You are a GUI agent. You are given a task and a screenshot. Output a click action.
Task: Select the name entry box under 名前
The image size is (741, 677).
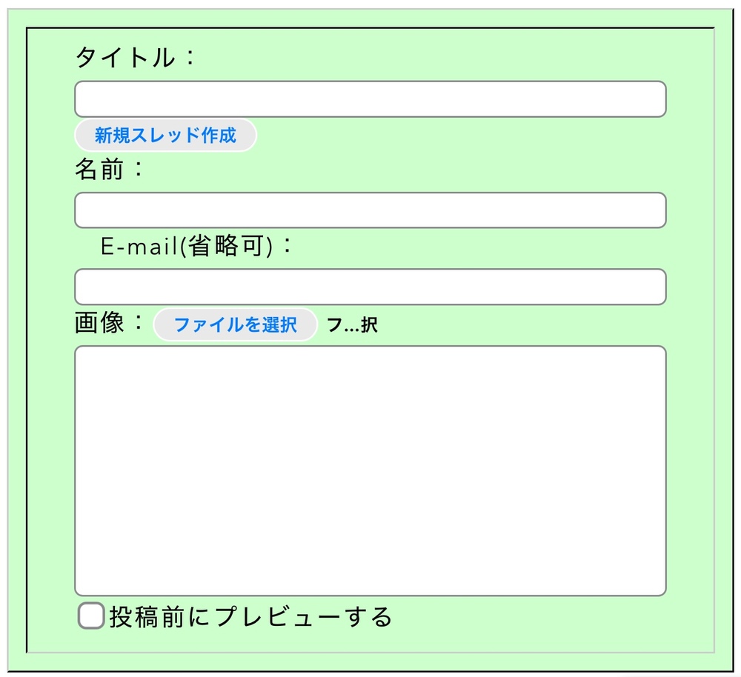[x=370, y=210]
